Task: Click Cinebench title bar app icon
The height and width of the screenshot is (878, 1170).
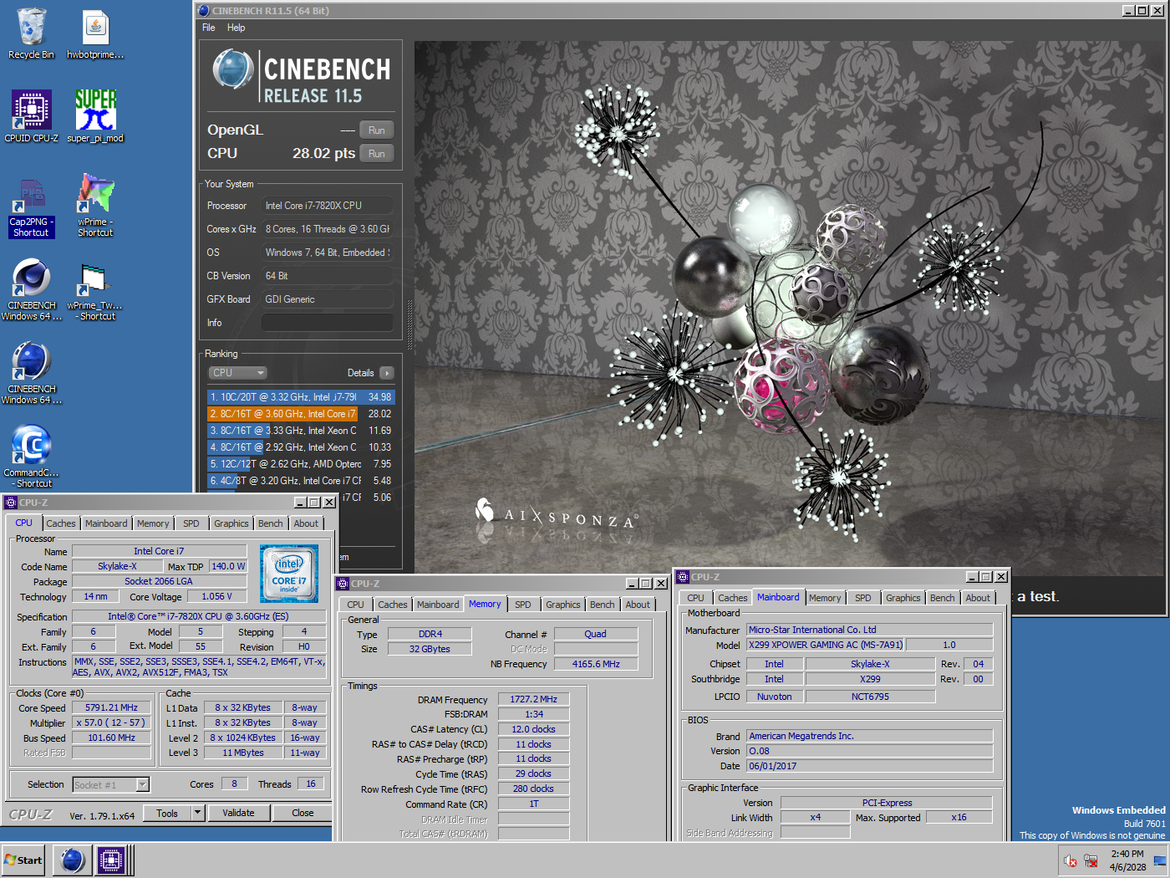Action: tap(204, 11)
